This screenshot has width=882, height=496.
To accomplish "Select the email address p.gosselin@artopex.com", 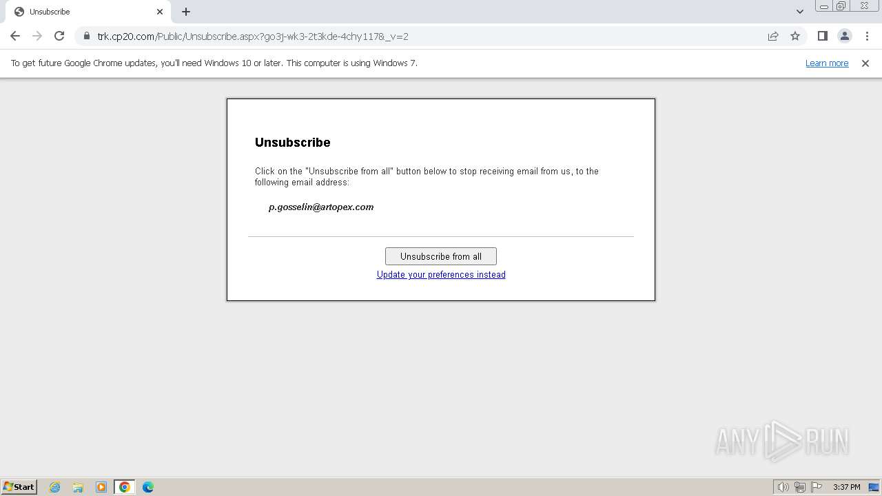I will pyautogui.click(x=321, y=207).
